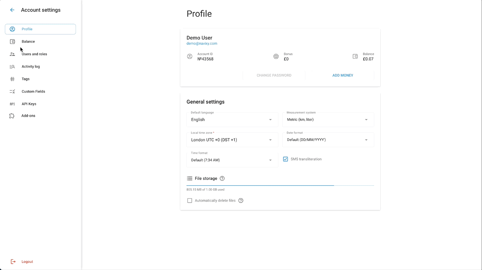The height and width of the screenshot is (270, 482).
Task: Click the account number №43568
Action: pos(206,59)
